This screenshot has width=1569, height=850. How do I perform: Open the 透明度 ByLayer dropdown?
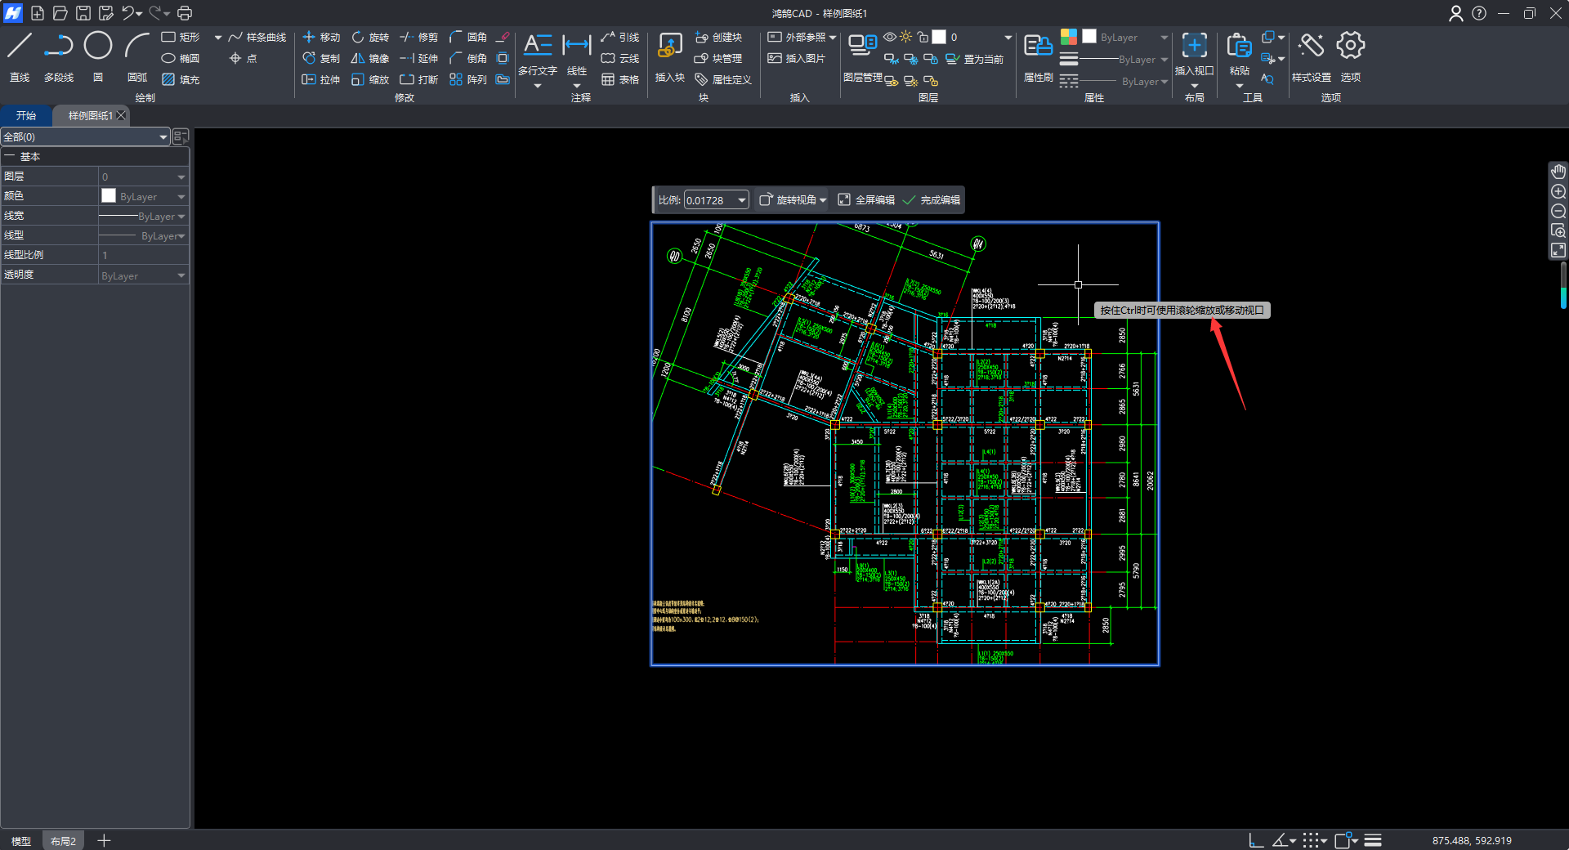181,276
